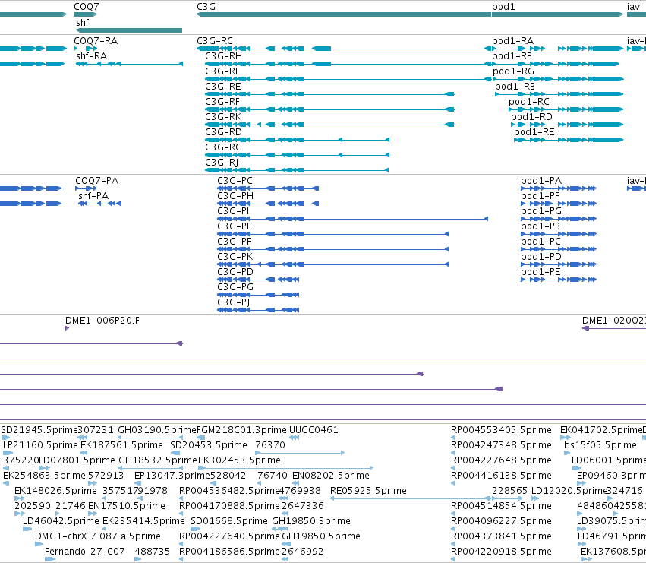646x563 pixels.
Task: Select EST LP21160.5prime
Action: pos(40,445)
